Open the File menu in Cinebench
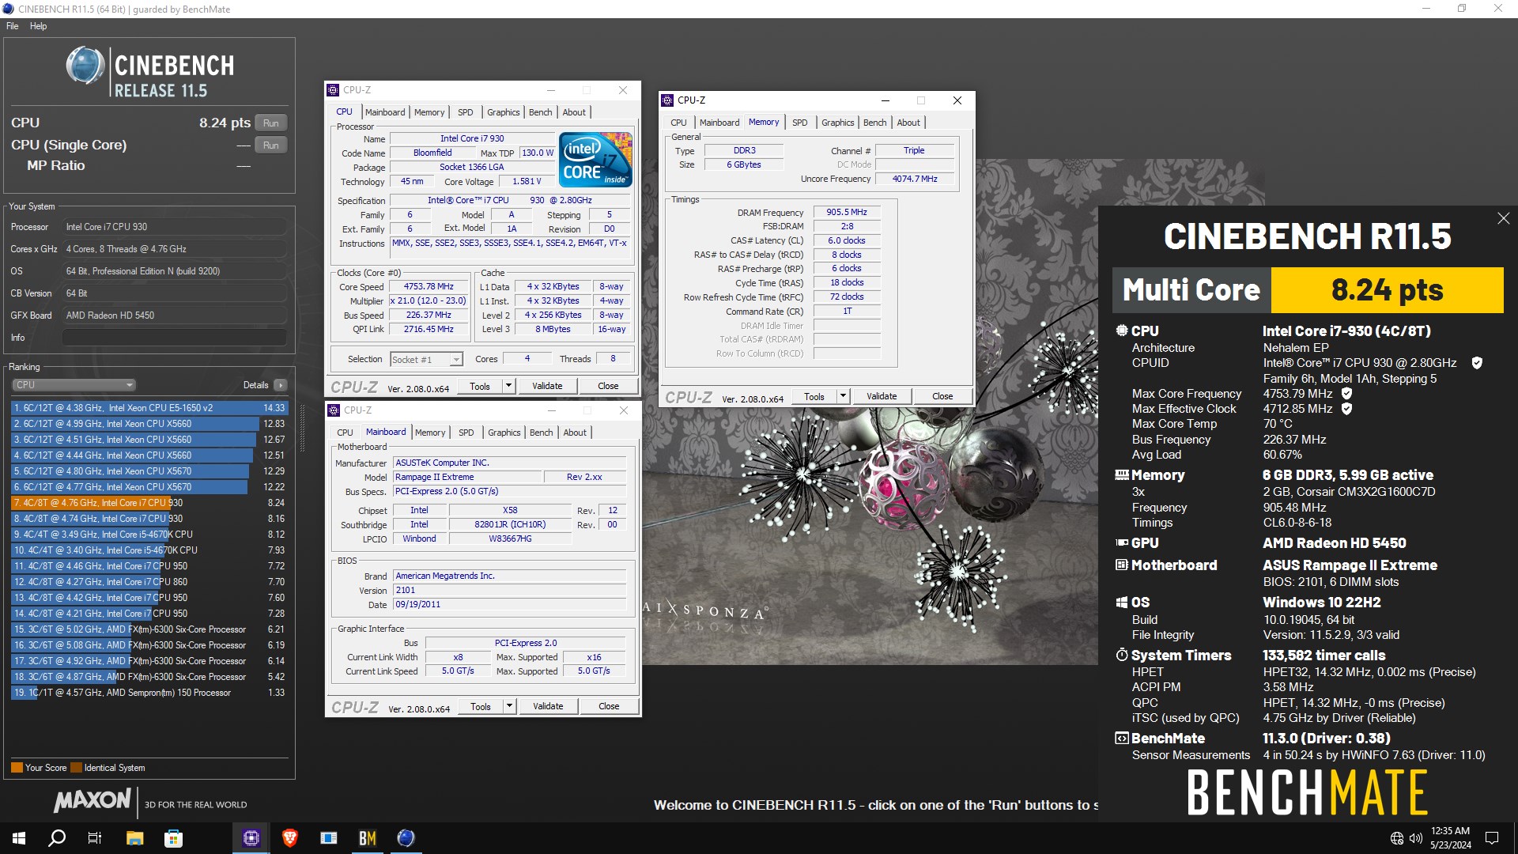Screen dimensions: 1518x854 pyautogui.click(x=13, y=26)
